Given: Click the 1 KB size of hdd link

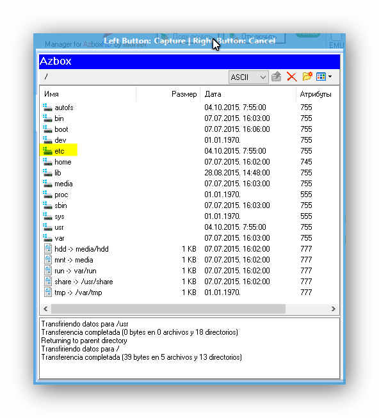Looking at the screenshot, I should (x=189, y=249).
